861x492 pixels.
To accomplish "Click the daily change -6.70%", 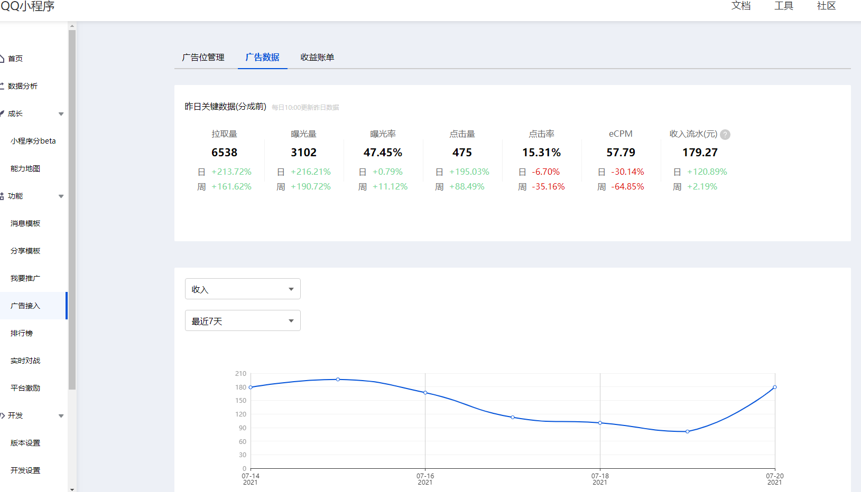I will pos(545,172).
